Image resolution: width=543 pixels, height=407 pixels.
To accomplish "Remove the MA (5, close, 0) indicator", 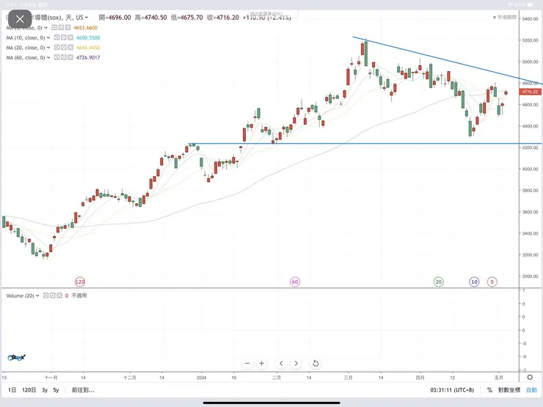I will (x=68, y=27).
